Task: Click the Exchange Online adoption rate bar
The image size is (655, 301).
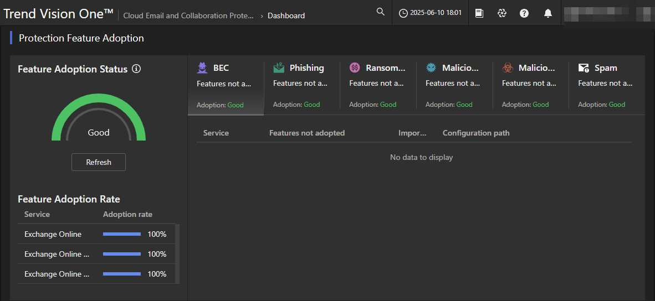Action: [x=122, y=235]
